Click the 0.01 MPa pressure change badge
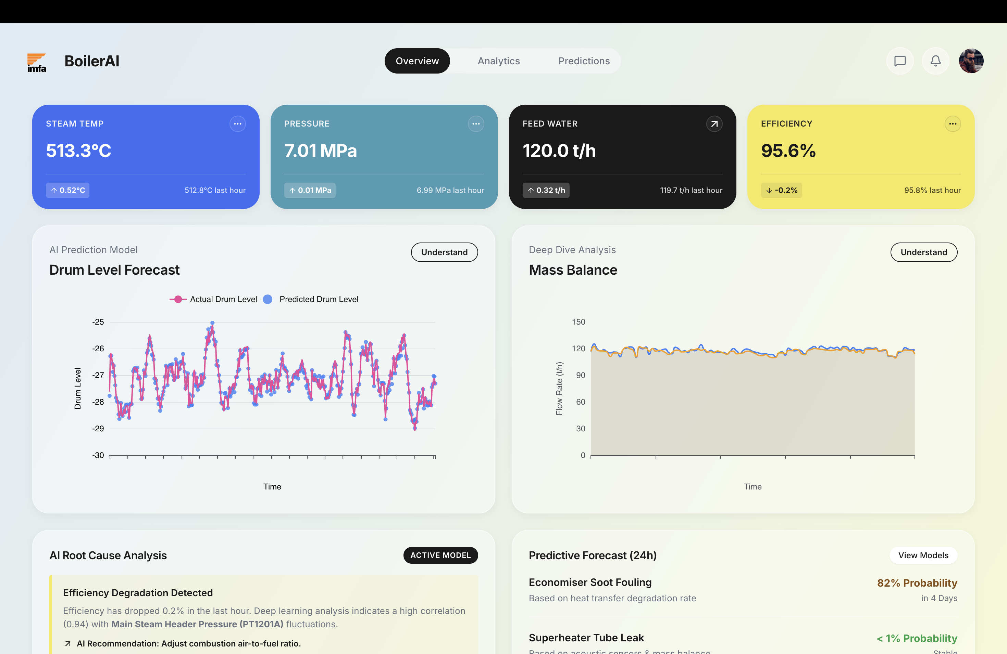Viewport: 1007px width, 654px height. (310, 190)
